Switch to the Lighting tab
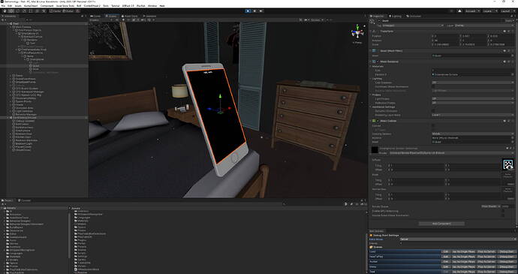 [395, 16]
